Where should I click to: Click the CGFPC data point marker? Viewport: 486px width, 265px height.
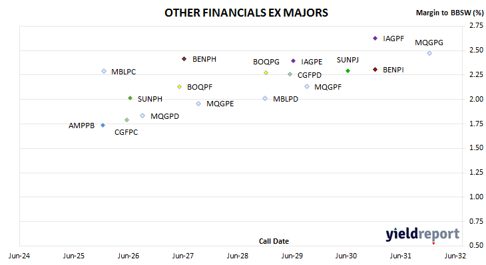[126, 120]
